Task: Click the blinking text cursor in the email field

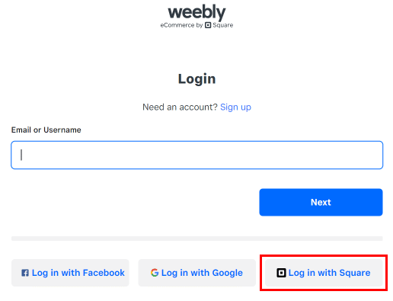Action: click(x=21, y=155)
